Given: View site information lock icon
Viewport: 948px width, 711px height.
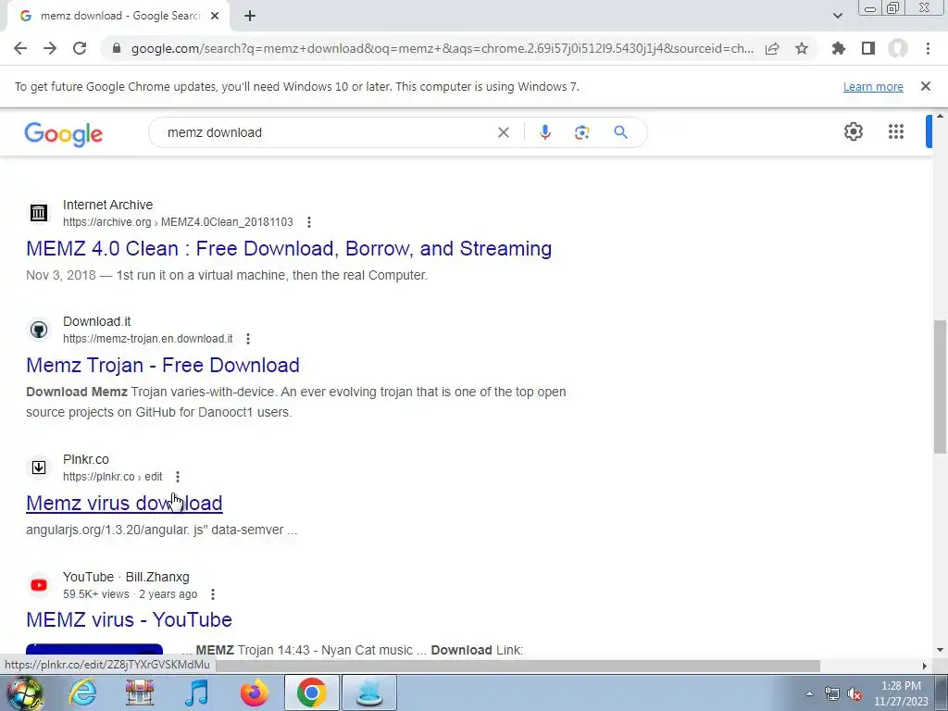Looking at the screenshot, I should pos(117,48).
